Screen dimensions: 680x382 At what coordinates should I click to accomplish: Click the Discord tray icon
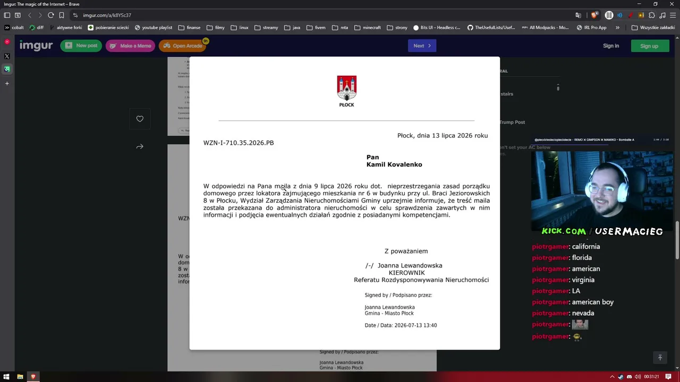point(629,377)
